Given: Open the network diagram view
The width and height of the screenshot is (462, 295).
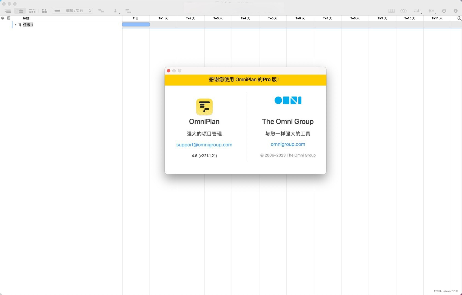Looking at the screenshot, I should pyautogui.click(x=32, y=11).
